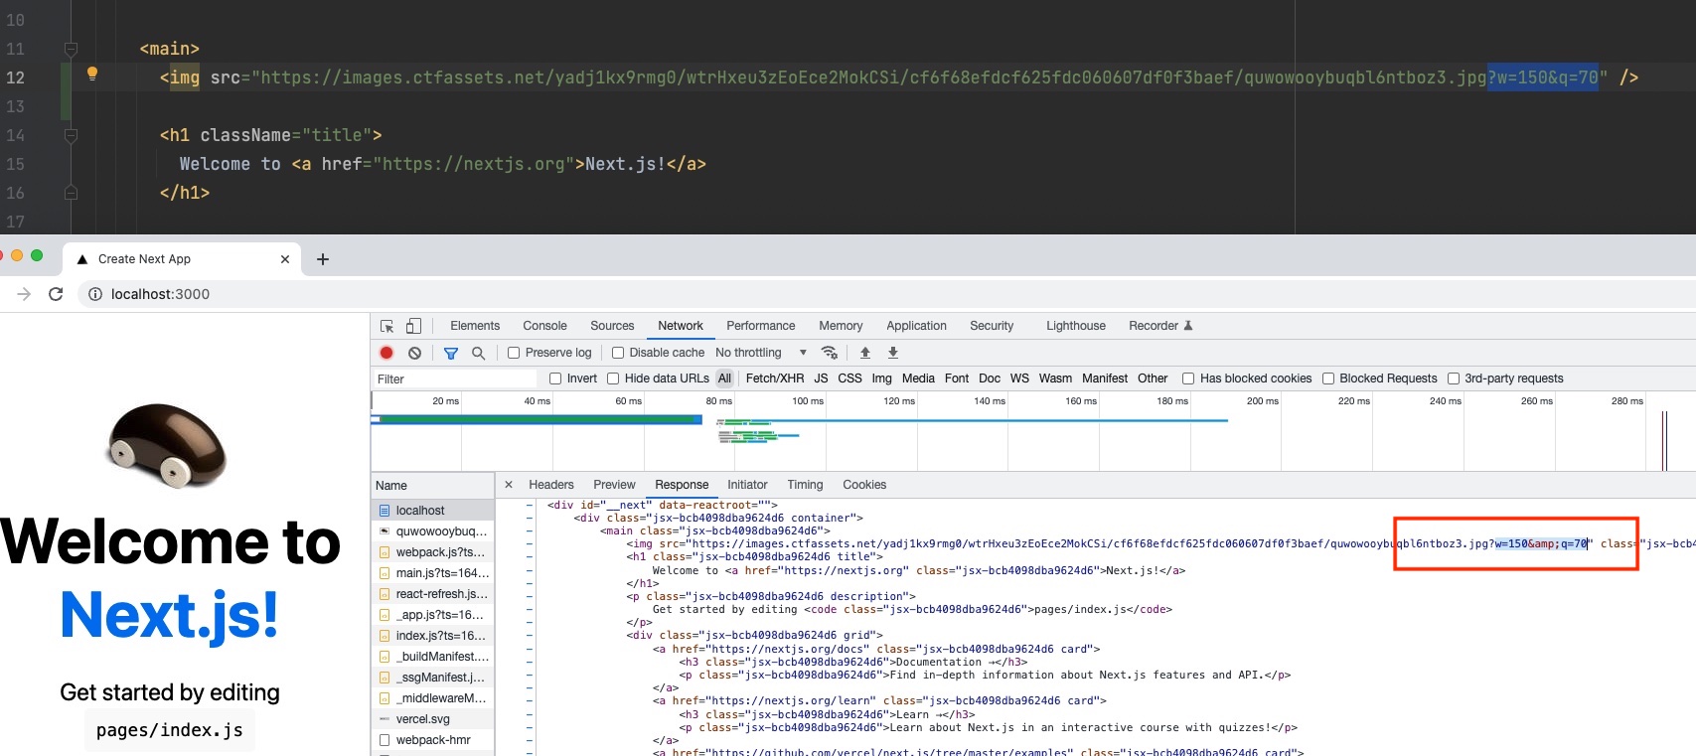Filter requests by Font type
1696x756 pixels.
pos(957,378)
